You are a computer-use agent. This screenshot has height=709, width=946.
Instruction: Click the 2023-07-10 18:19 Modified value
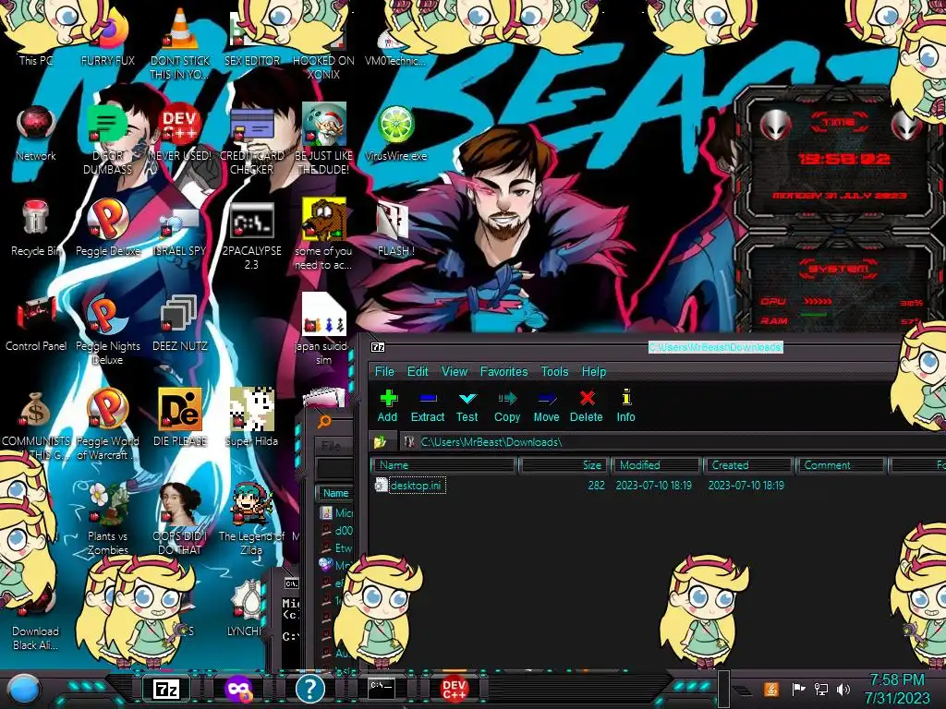pos(654,486)
